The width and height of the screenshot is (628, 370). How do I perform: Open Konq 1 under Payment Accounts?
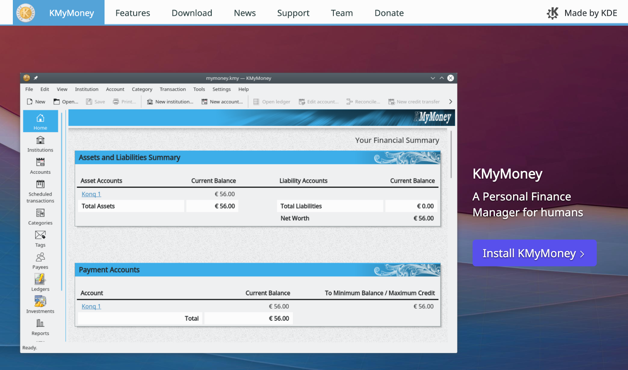point(91,306)
